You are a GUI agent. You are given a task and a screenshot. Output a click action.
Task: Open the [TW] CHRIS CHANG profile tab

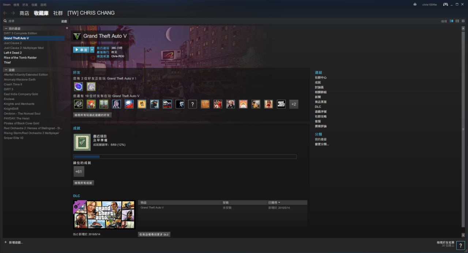pyautogui.click(x=91, y=13)
